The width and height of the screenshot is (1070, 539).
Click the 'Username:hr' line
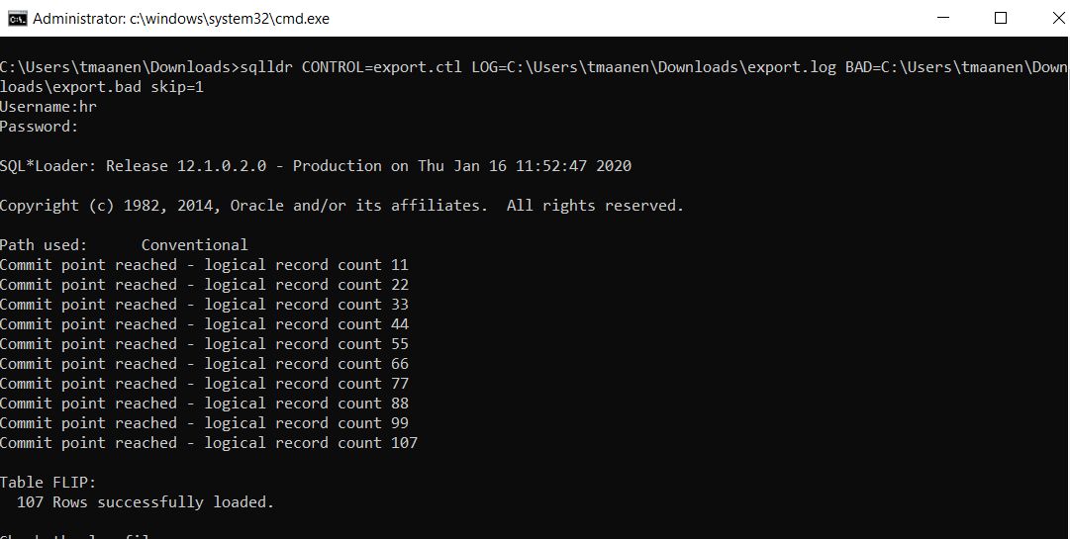[x=49, y=107]
